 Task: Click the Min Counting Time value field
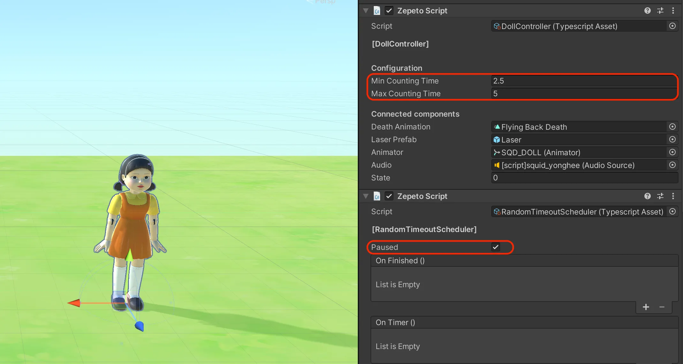(x=584, y=81)
